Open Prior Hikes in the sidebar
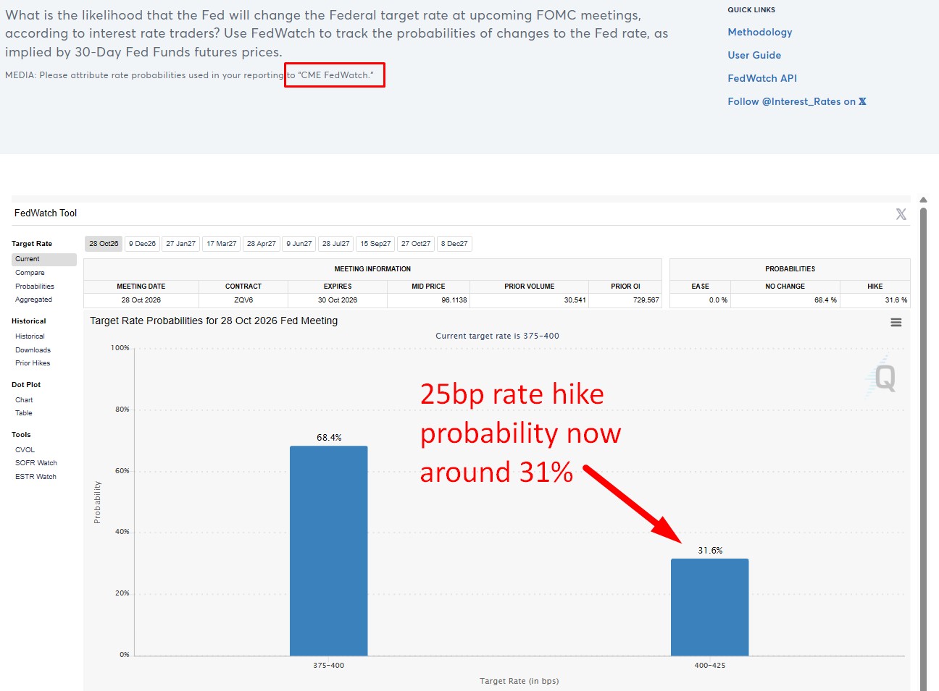Image resolution: width=939 pixels, height=691 pixels. [33, 363]
